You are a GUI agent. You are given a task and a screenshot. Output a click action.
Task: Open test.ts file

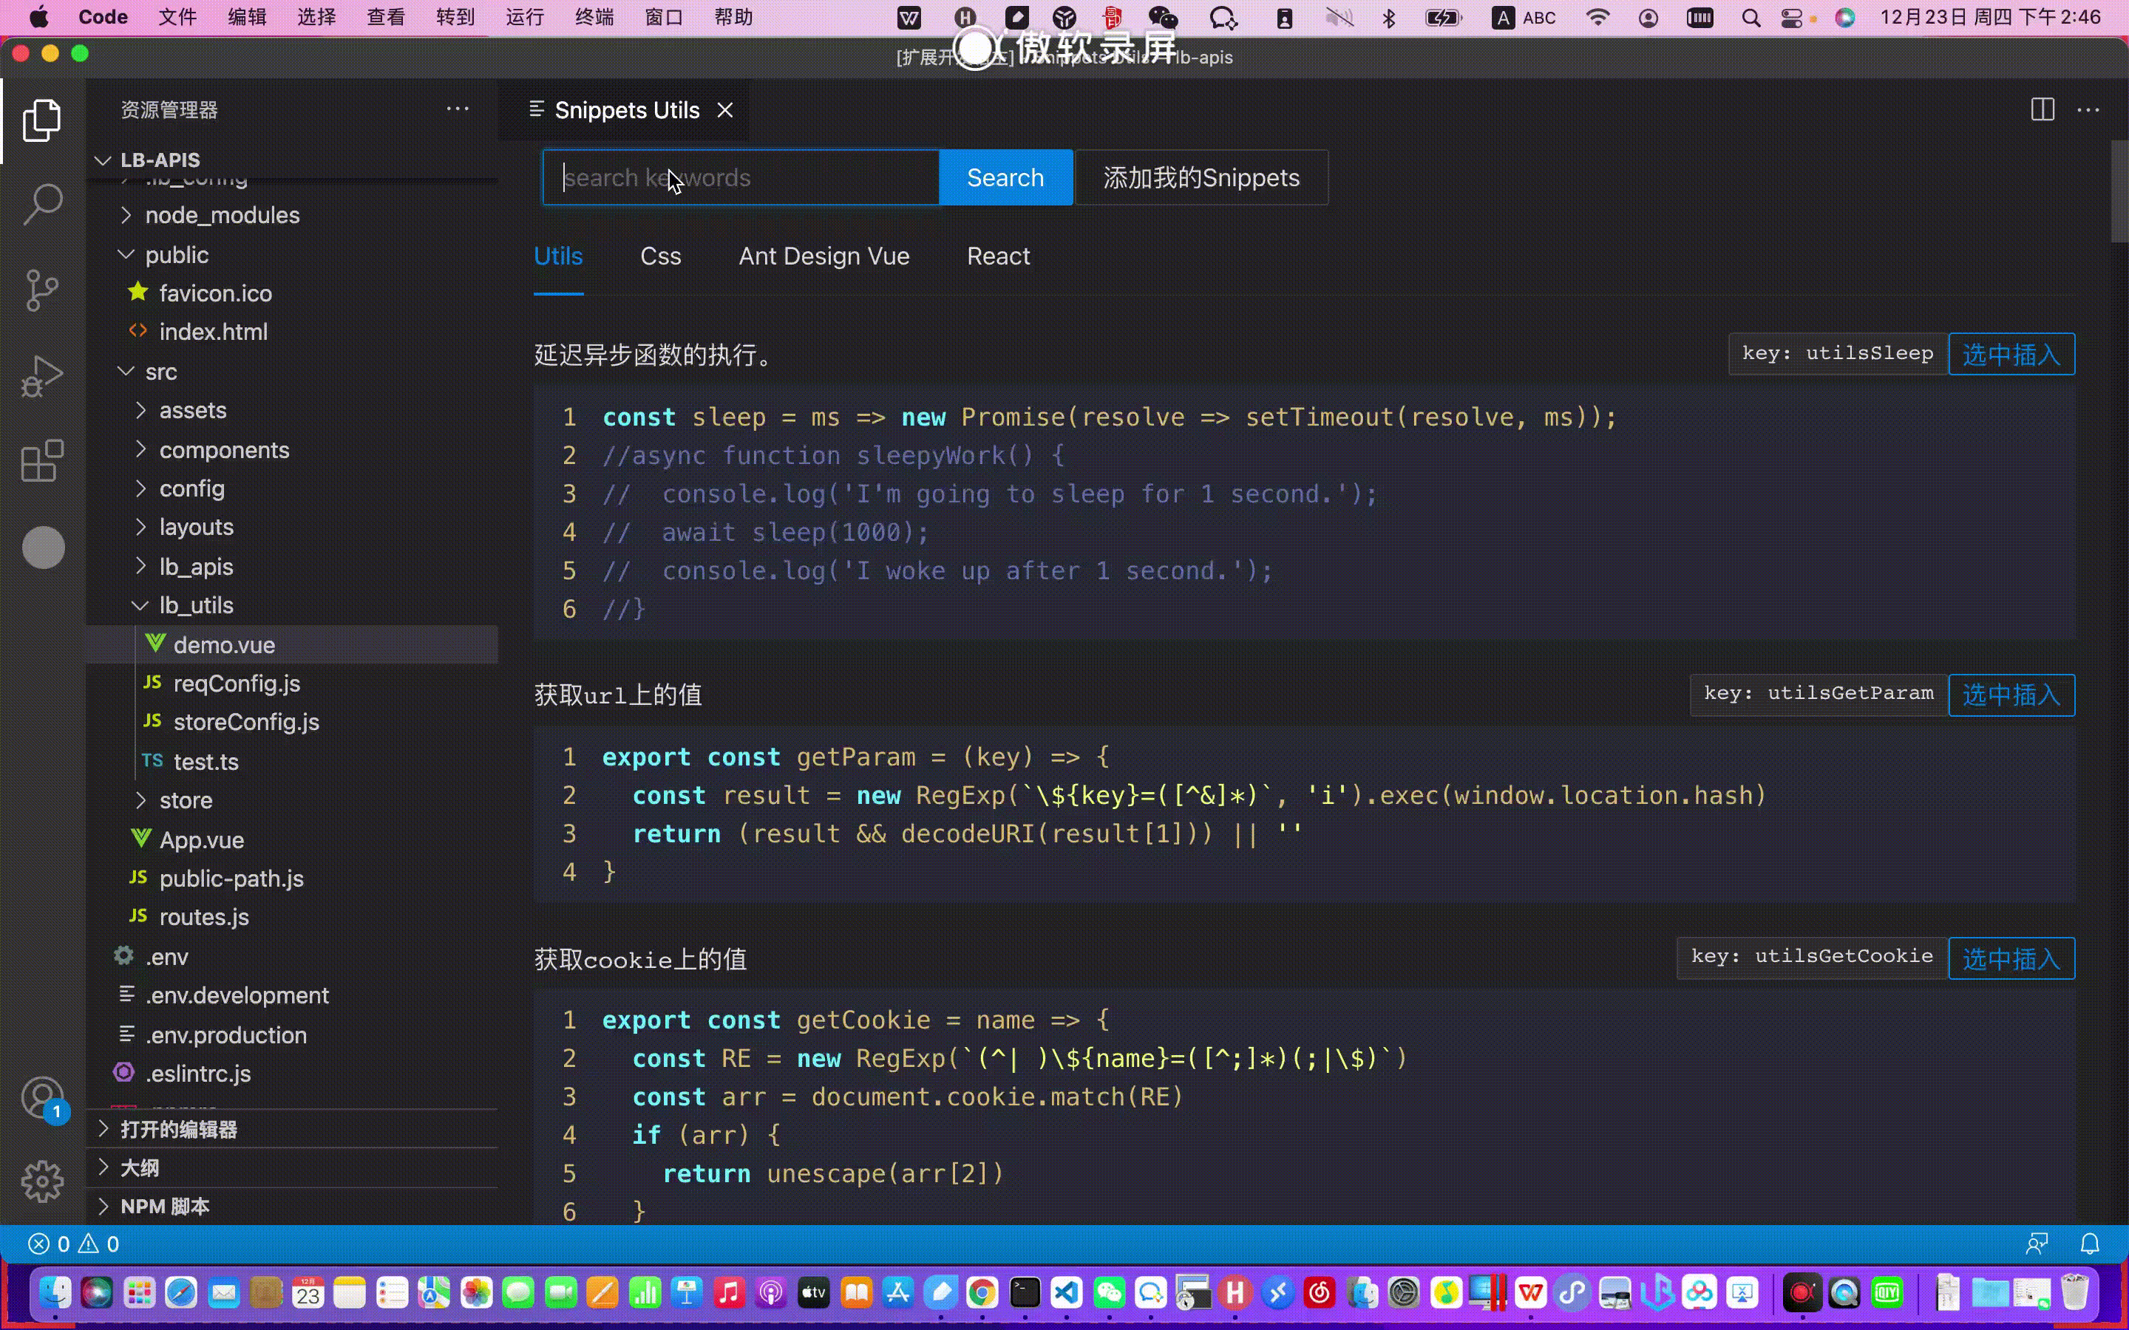(292, 762)
